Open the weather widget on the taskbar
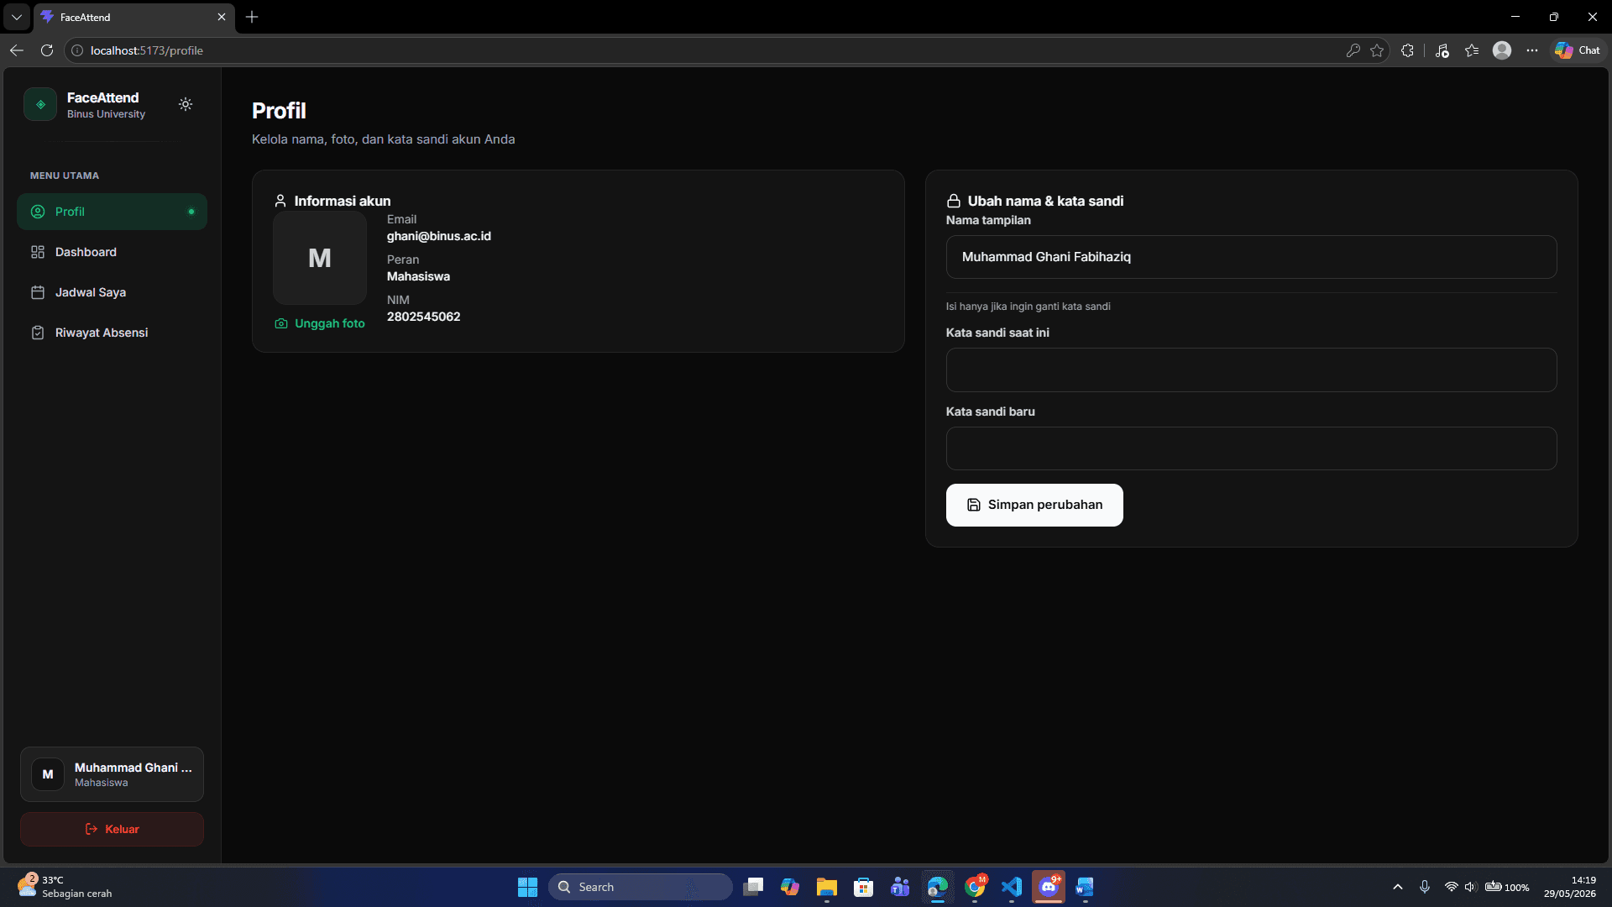This screenshot has width=1612, height=907. [x=64, y=887]
